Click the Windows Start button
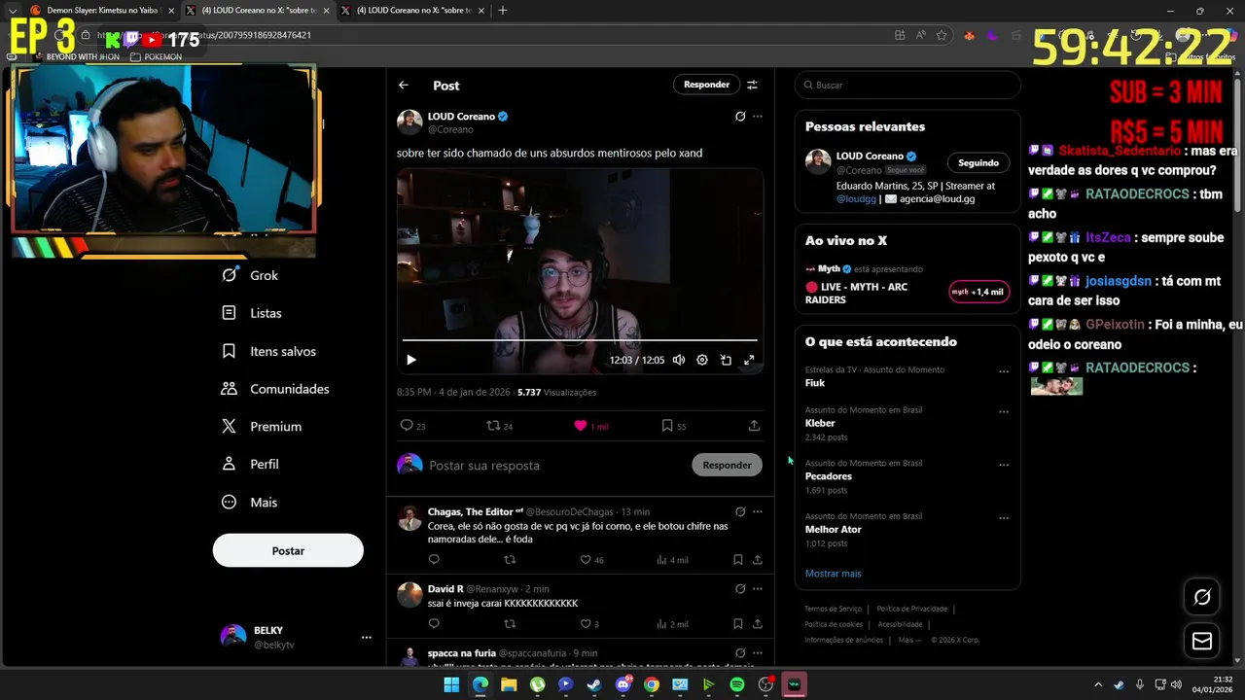1245x700 pixels. tap(451, 684)
